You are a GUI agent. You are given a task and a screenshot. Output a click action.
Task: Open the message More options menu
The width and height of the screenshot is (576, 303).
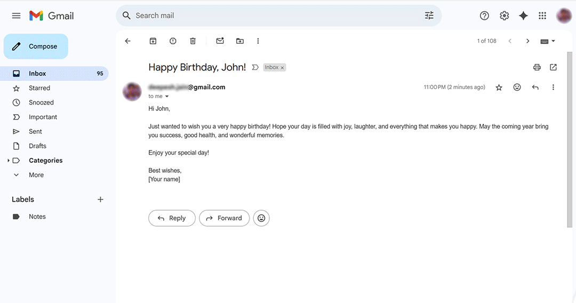coord(553,87)
